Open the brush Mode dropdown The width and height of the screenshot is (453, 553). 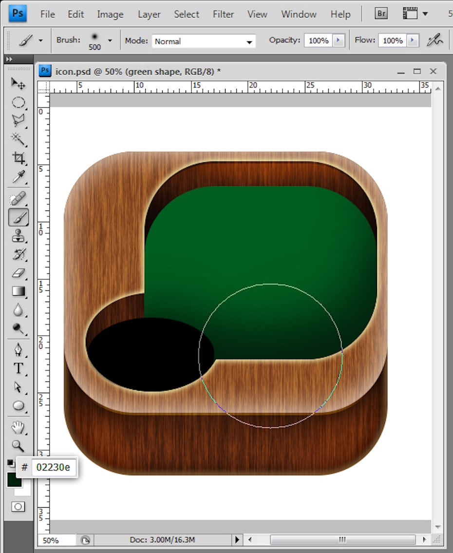point(204,41)
